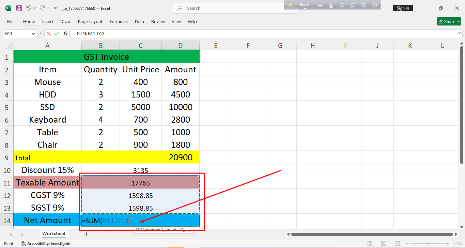Open Customize Quick Access Toolbar dropdown
The height and width of the screenshot is (248, 465).
pos(56,8)
